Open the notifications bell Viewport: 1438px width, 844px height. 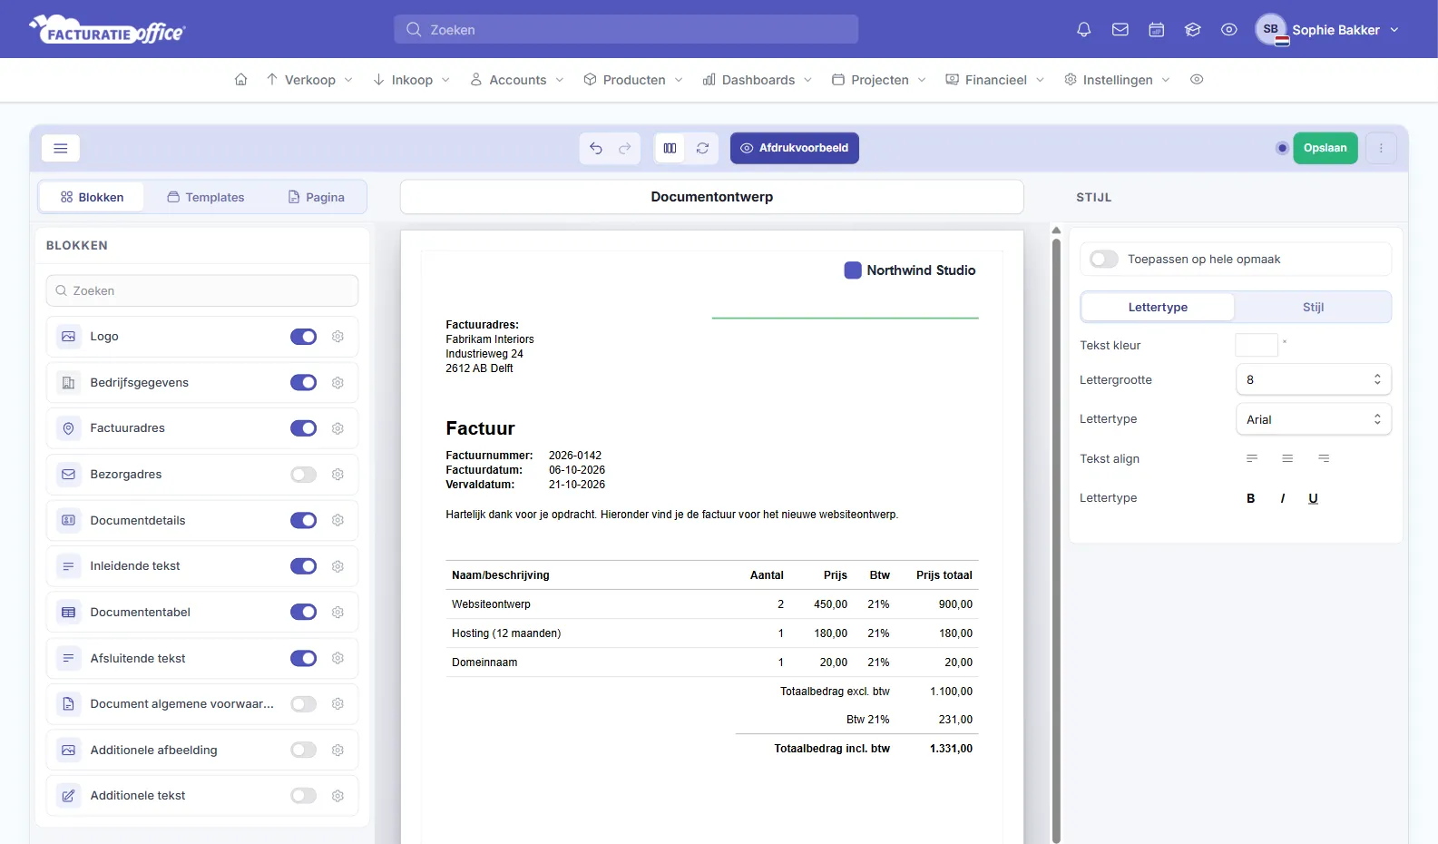[1083, 30]
